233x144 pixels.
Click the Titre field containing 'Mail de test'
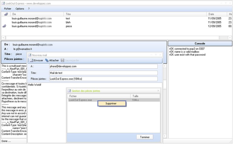(103, 73)
